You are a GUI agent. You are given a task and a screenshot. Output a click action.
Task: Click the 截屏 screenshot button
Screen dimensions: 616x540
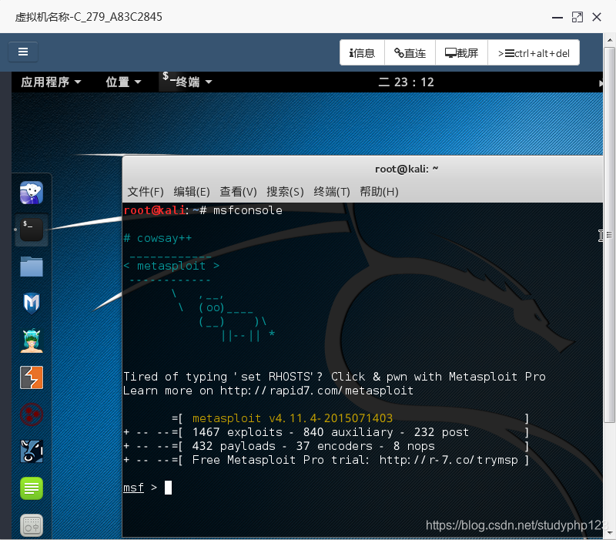tap(461, 52)
